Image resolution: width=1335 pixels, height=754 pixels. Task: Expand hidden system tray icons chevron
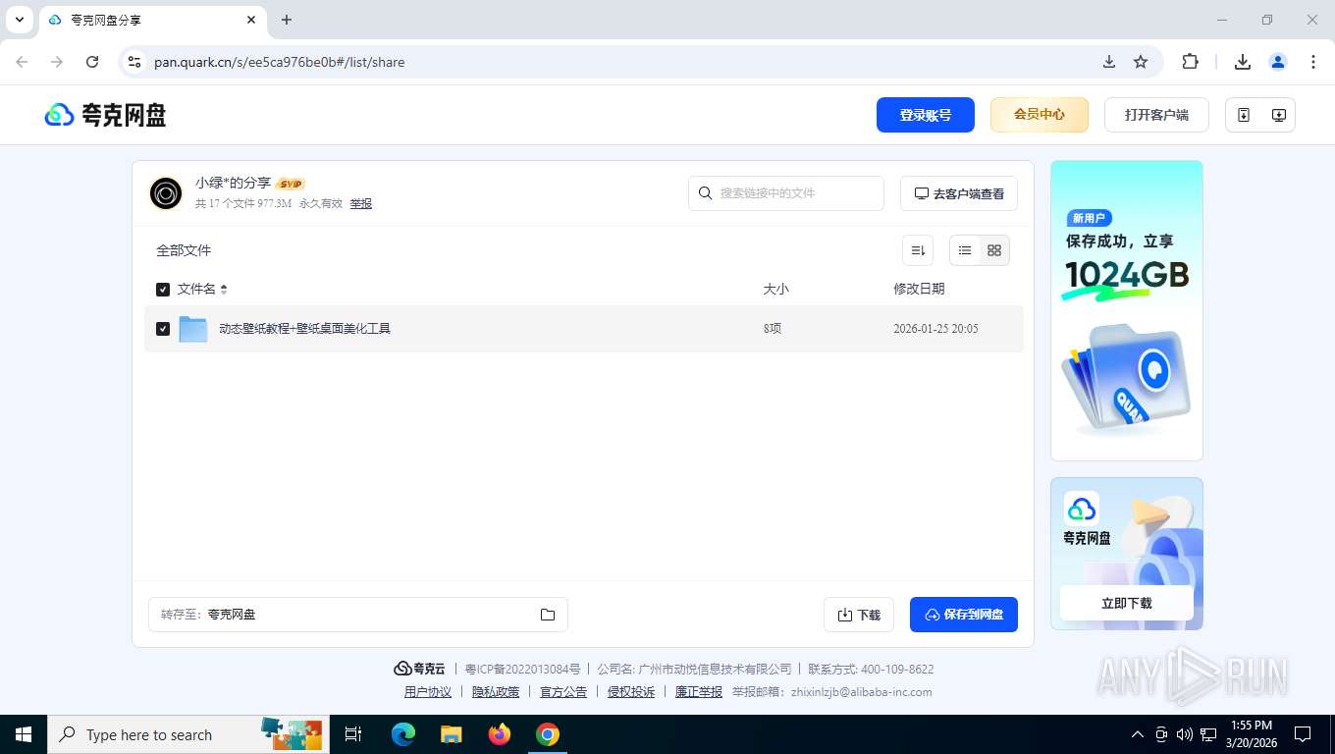[1138, 734]
